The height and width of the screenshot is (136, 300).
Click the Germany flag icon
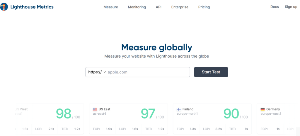coord(262,109)
